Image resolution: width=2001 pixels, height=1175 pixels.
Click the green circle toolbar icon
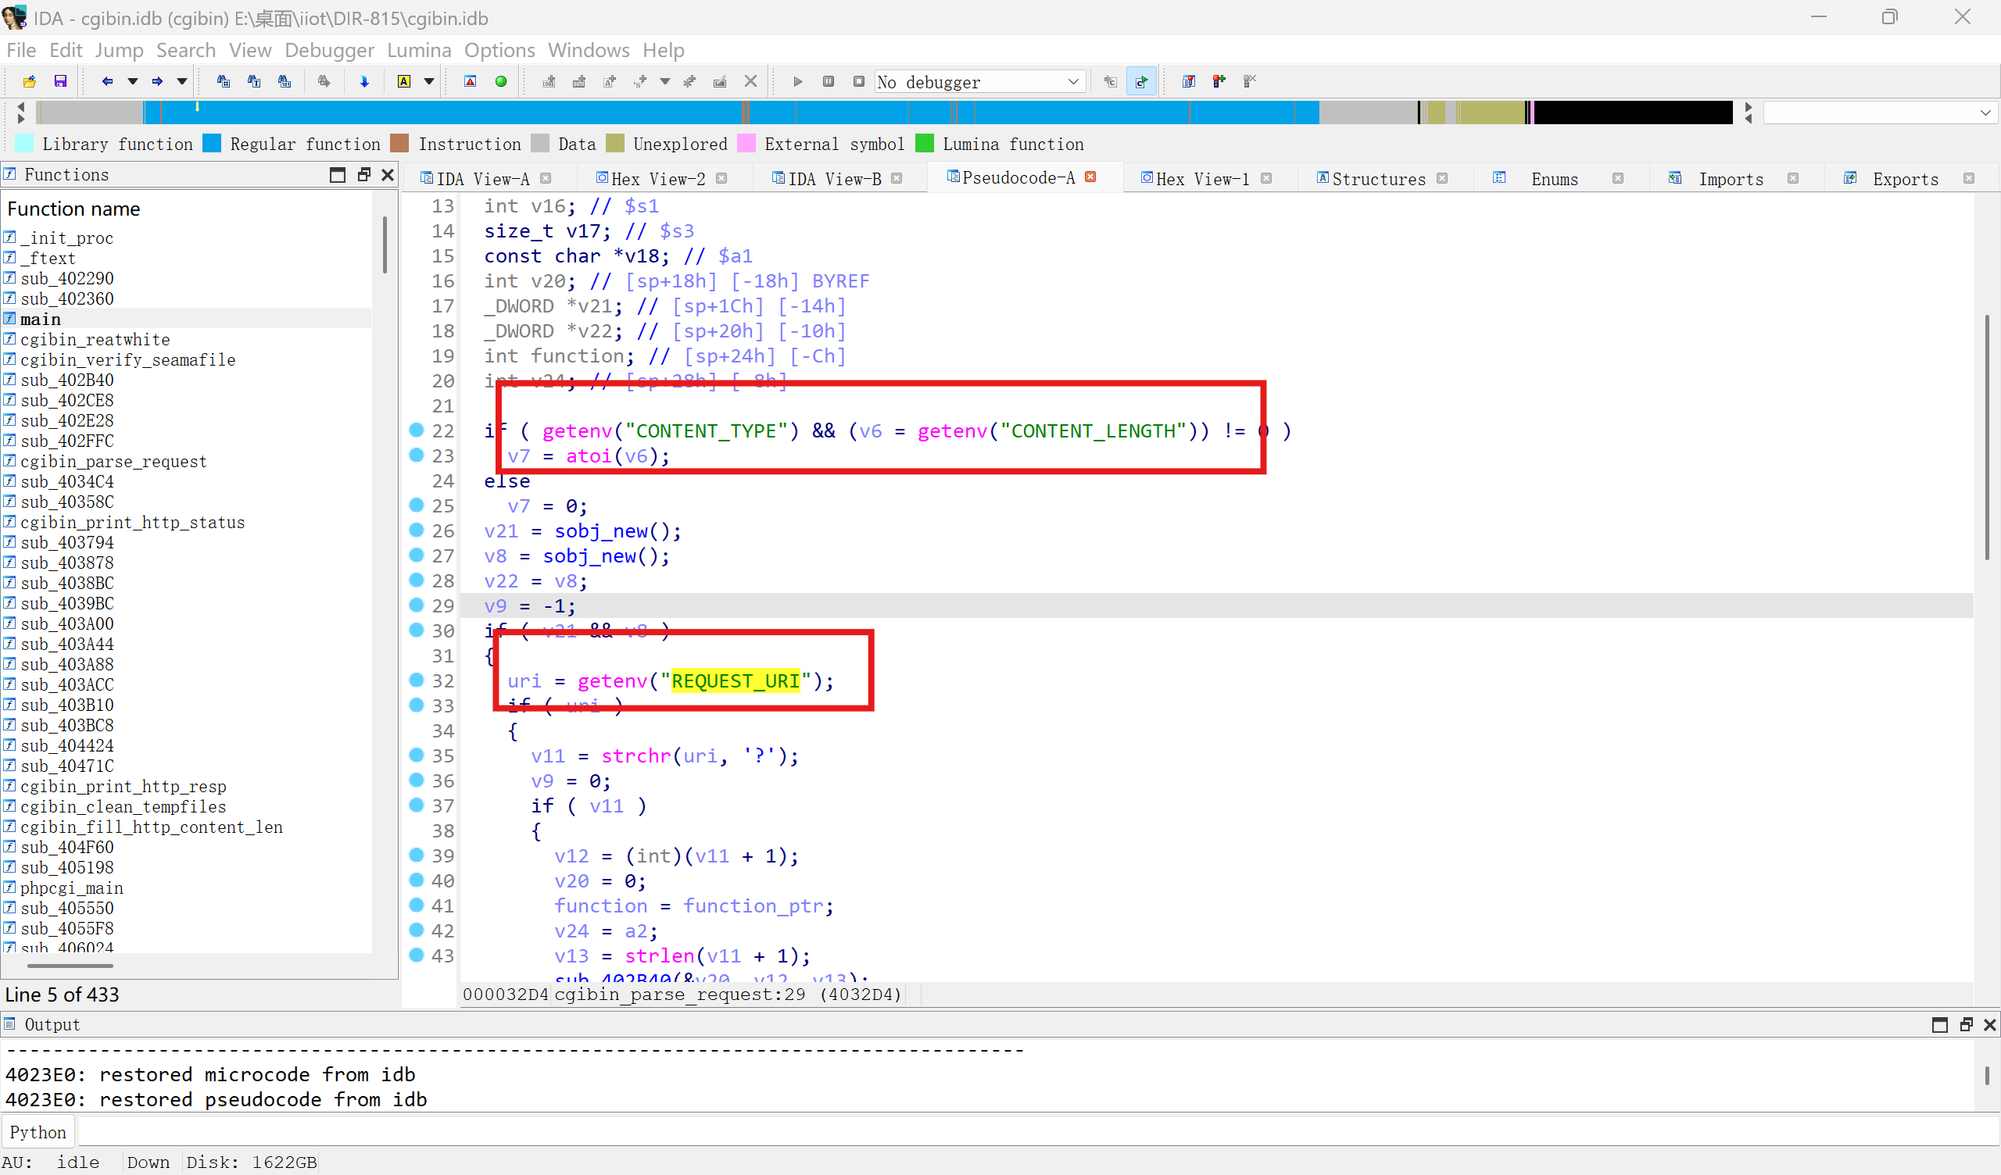tap(501, 81)
